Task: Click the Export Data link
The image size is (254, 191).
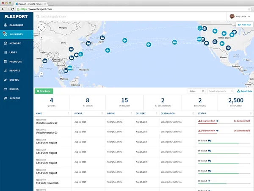Action: click(x=245, y=91)
